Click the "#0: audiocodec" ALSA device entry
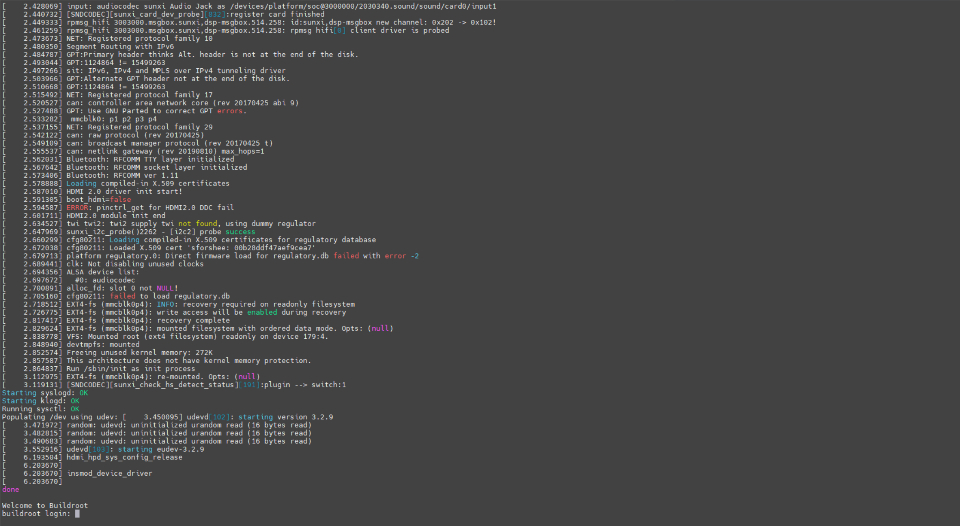The image size is (960, 526). pos(105,280)
